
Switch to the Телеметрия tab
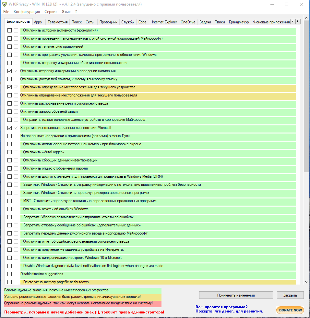pos(57,22)
